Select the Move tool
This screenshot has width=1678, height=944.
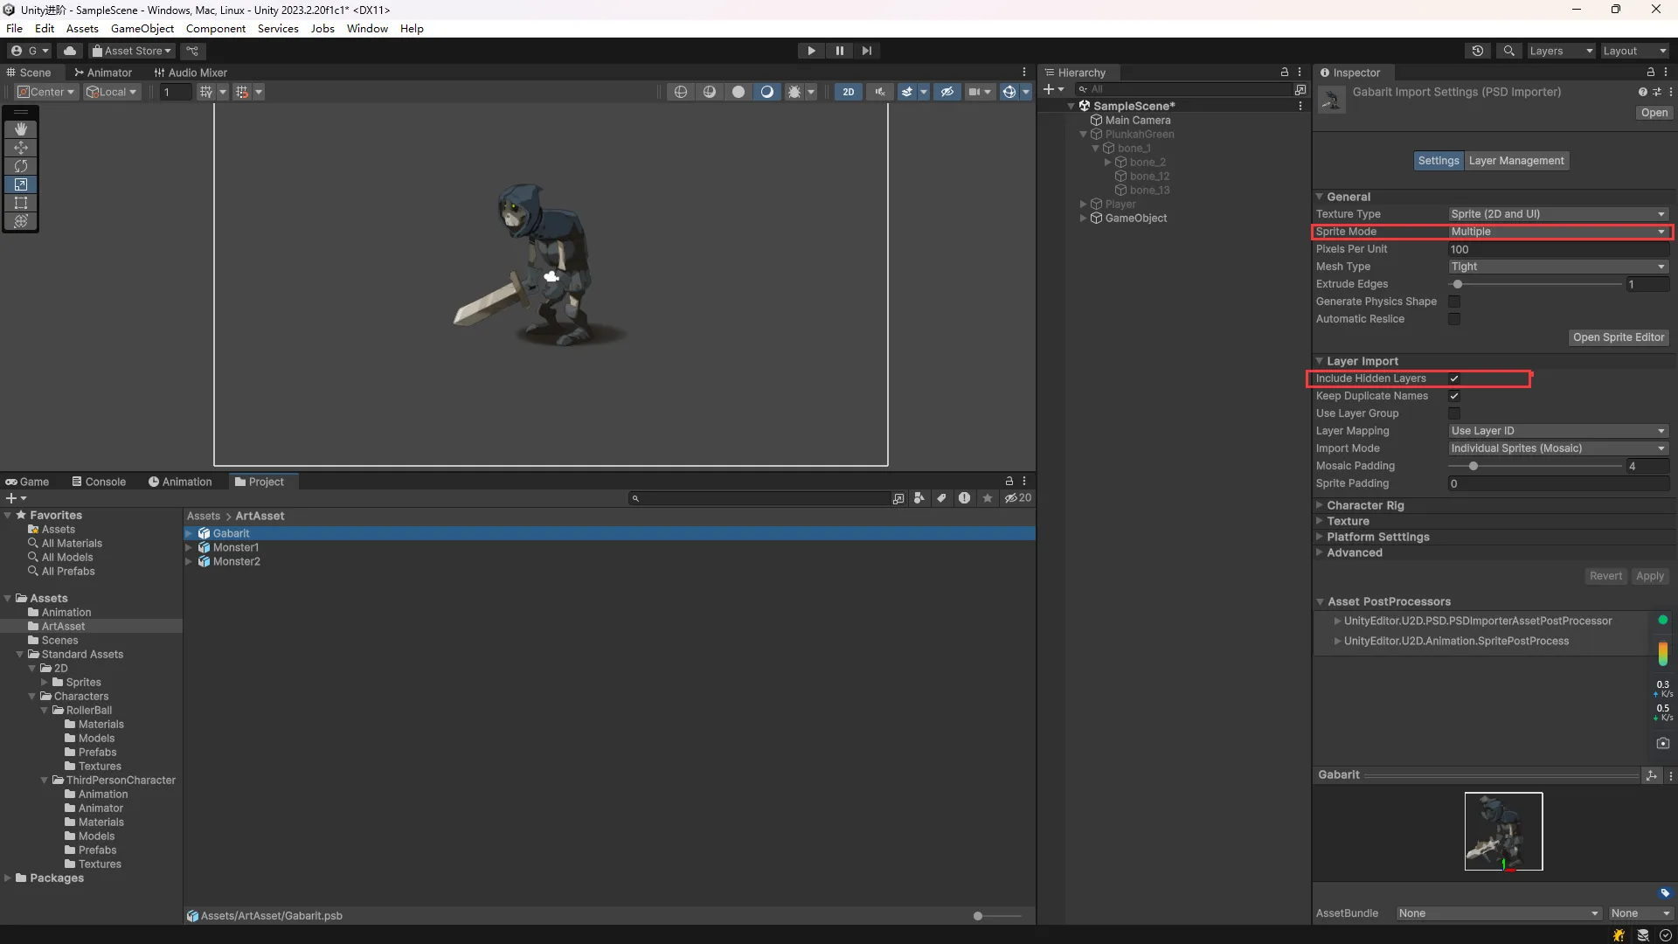21,148
